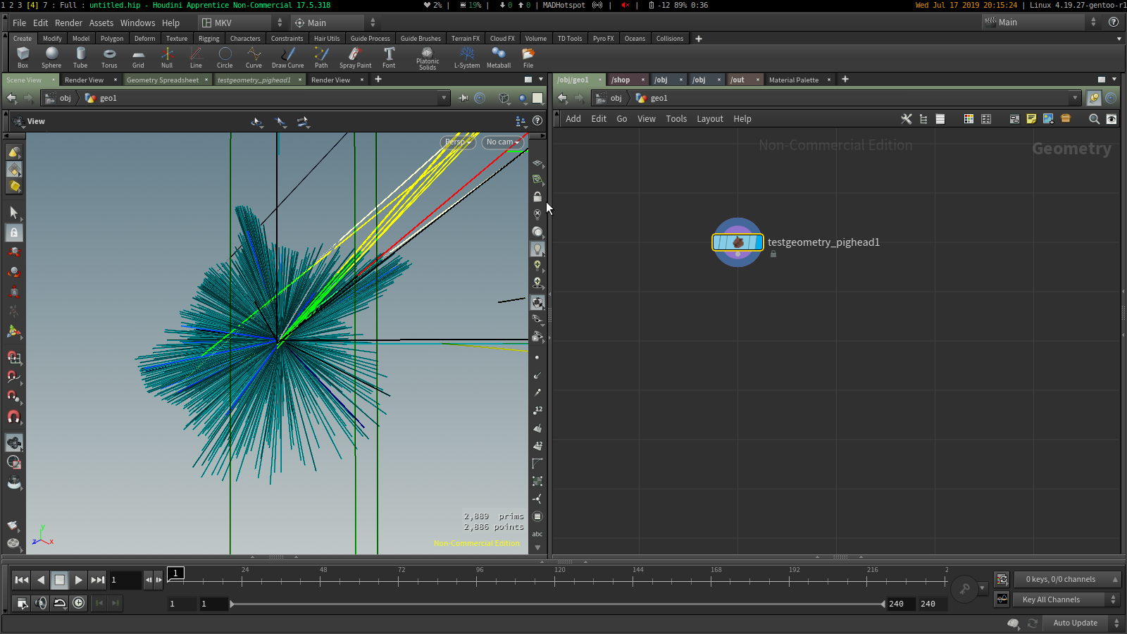Click the playbar play forward button
Viewport: 1127px width, 634px height.
click(x=78, y=580)
